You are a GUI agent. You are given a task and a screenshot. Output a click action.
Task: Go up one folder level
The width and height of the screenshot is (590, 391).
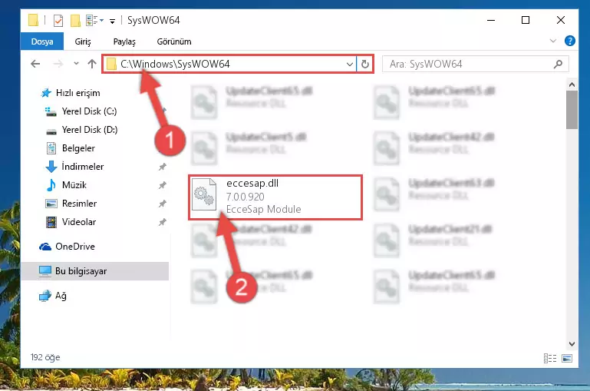[x=92, y=64]
